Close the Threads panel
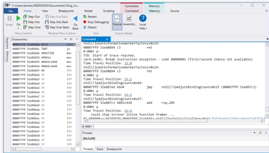269x153 pixels. 266,133
